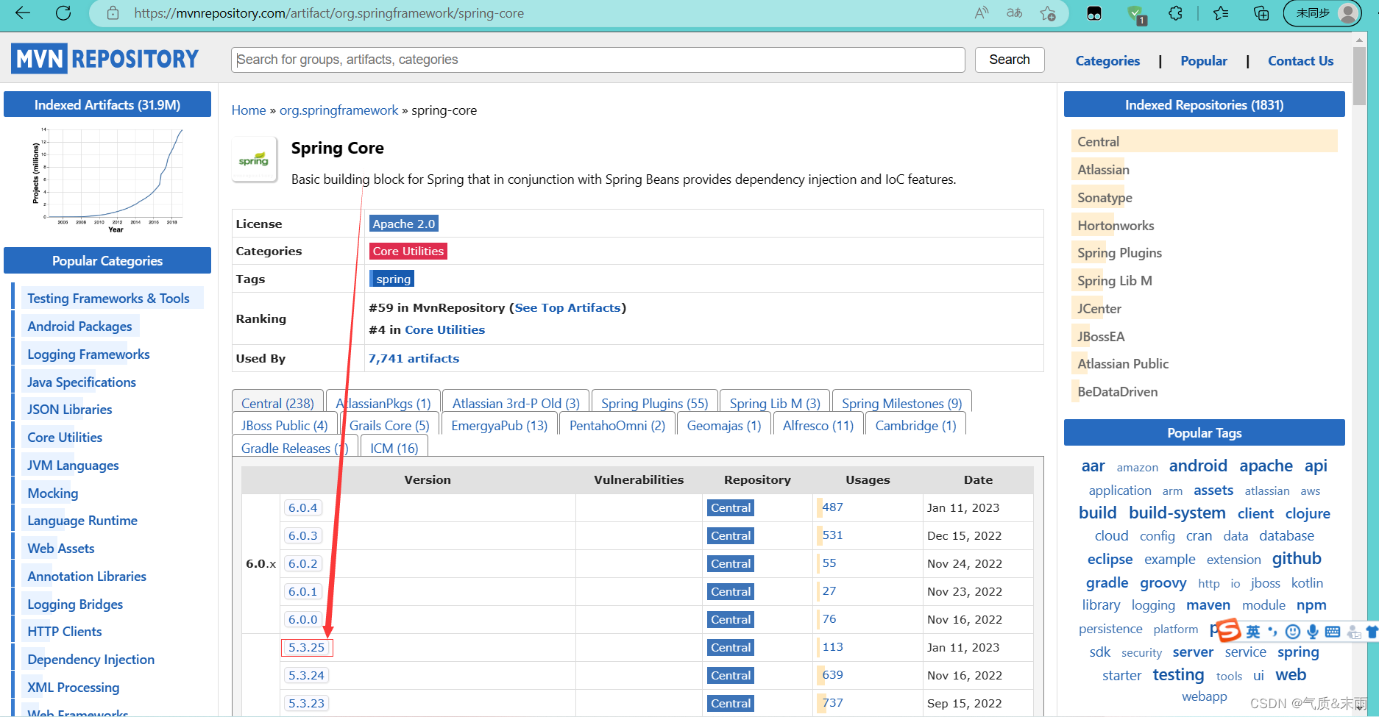The image size is (1379, 717).
Task: Click the github popular tag
Action: coord(1297,559)
